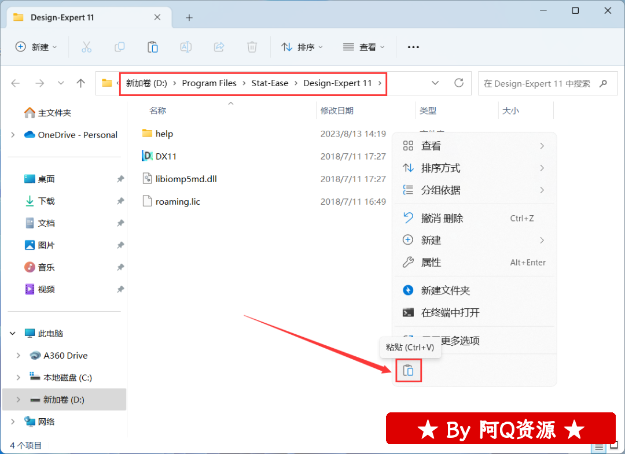Click Stat-Ease in the breadcrumb path
Image resolution: width=625 pixels, height=454 pixels.
tap(270, 83)
